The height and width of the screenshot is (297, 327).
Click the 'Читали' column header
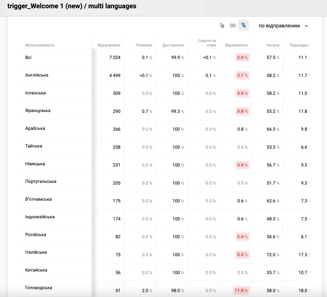273,45
